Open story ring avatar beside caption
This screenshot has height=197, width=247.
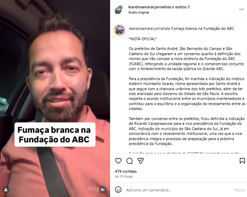click(119, 30)
